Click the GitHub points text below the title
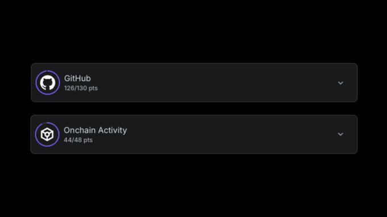The width and height of the screenshot is (387, 217). point(81,88)
